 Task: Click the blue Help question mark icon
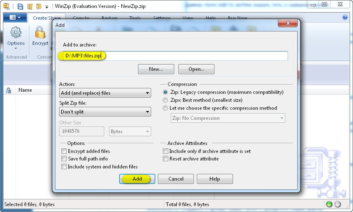pos(345,17)
